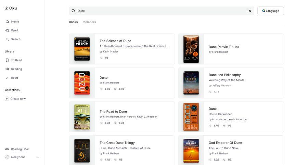Click the Oku logo in sidebar
The height and width of the screenshot is (165, 308).
pyautogui.click(x=11, y=8)
